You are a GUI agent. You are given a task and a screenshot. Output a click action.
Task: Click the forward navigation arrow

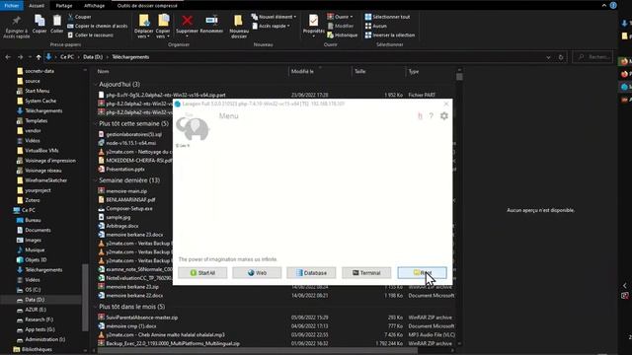[x=20, y=57]
